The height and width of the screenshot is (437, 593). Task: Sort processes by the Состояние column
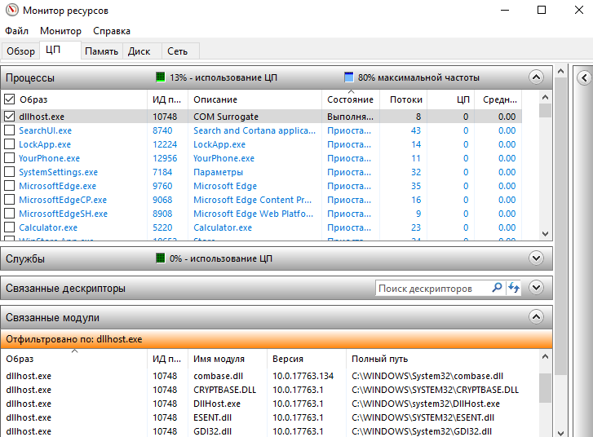(351, 99)
